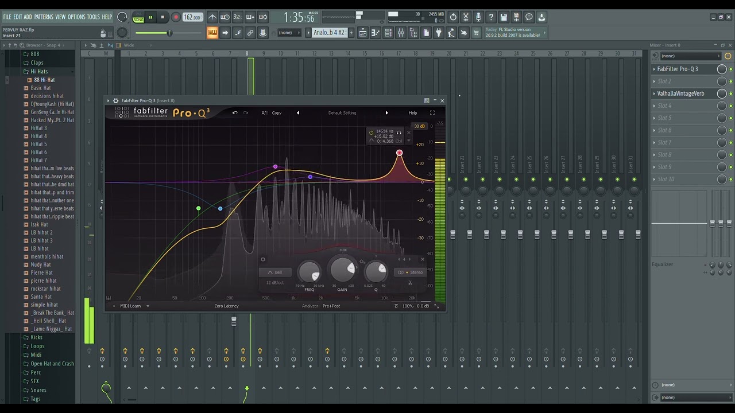The width and height of the screenshot is (735, 413).
Task: Toggle Zero Latency processing mode
Action: click(226, 306)
